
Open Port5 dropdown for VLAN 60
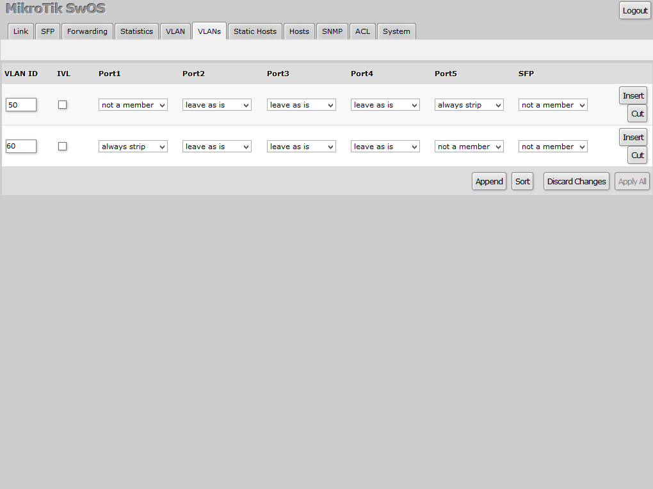coord(469,147)
